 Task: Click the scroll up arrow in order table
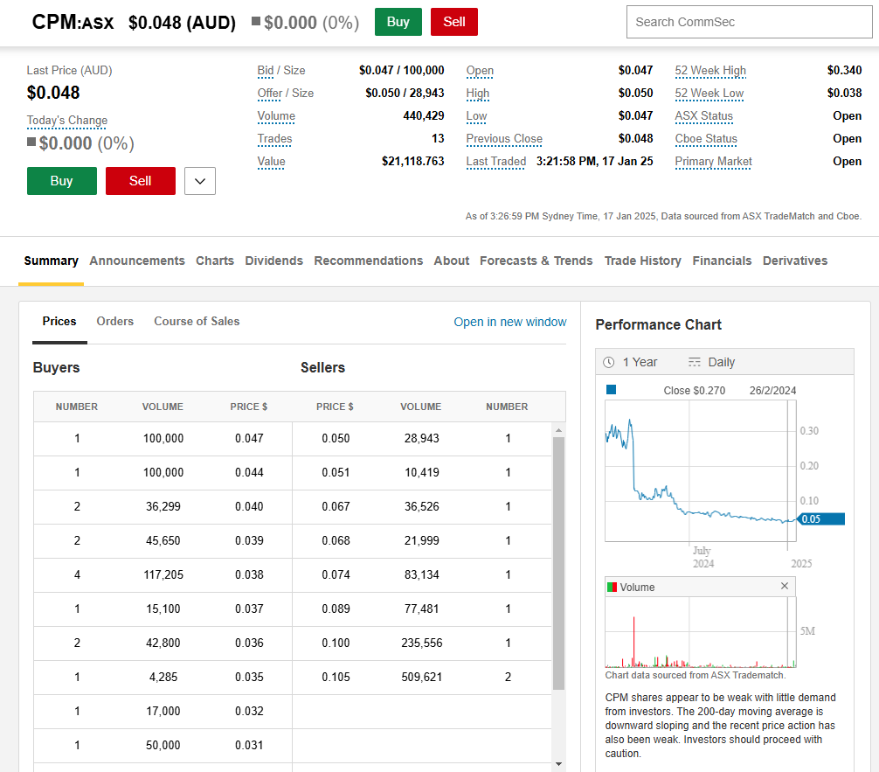[558, 430]
